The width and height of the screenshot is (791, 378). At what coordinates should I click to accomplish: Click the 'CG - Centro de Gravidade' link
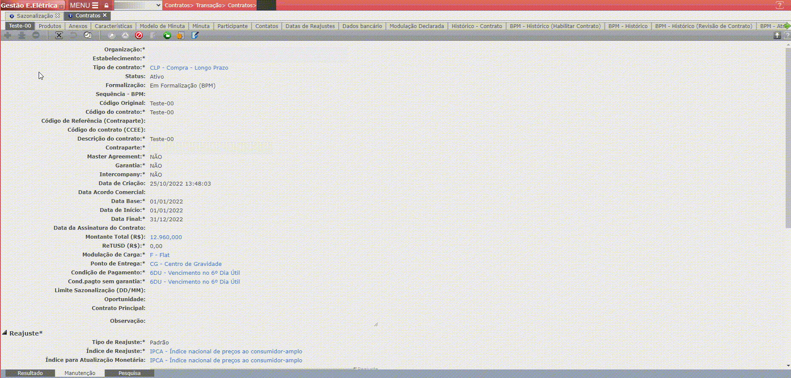pos(186,264)
